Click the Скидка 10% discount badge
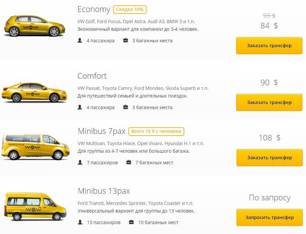 (130, 10)
